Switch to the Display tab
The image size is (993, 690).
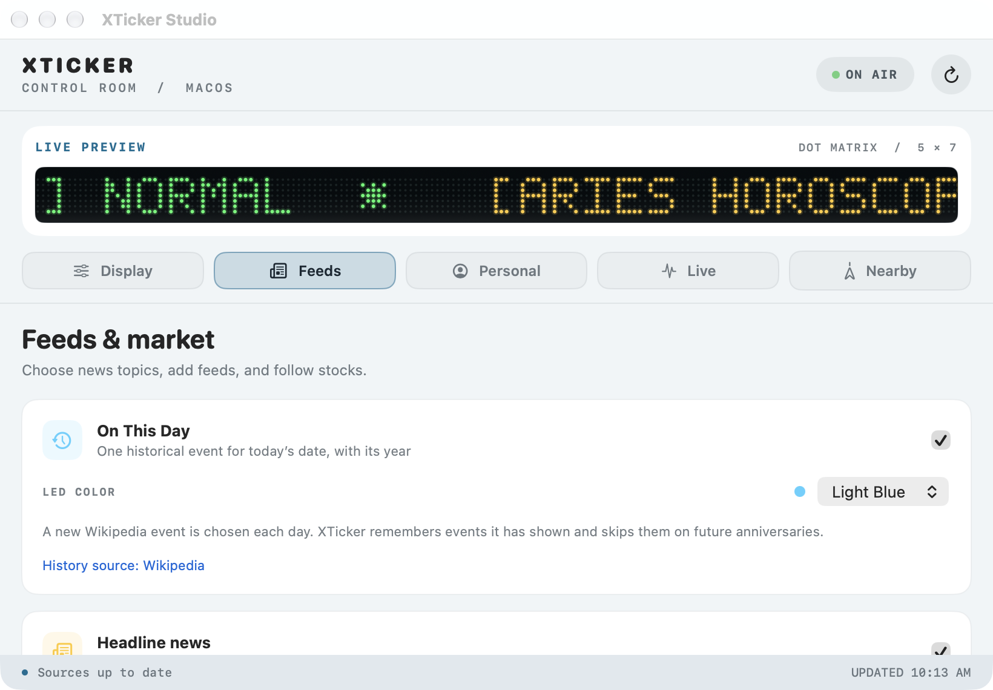tap(113, 271)
